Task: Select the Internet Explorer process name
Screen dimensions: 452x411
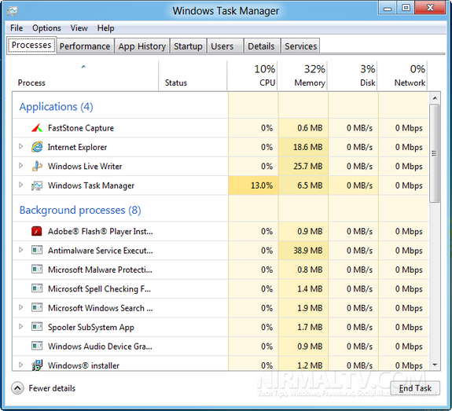Action: (x=77, y=147)
